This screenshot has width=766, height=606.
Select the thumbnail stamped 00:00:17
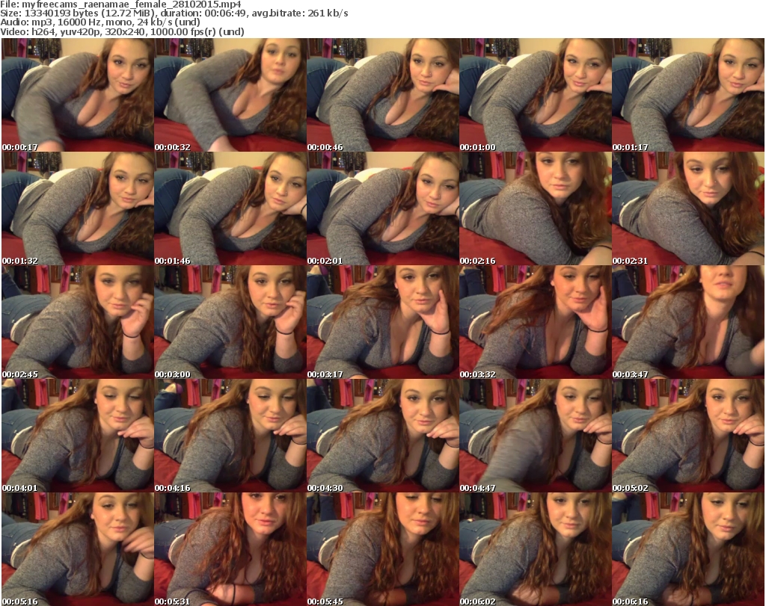(x=78, y=95)
